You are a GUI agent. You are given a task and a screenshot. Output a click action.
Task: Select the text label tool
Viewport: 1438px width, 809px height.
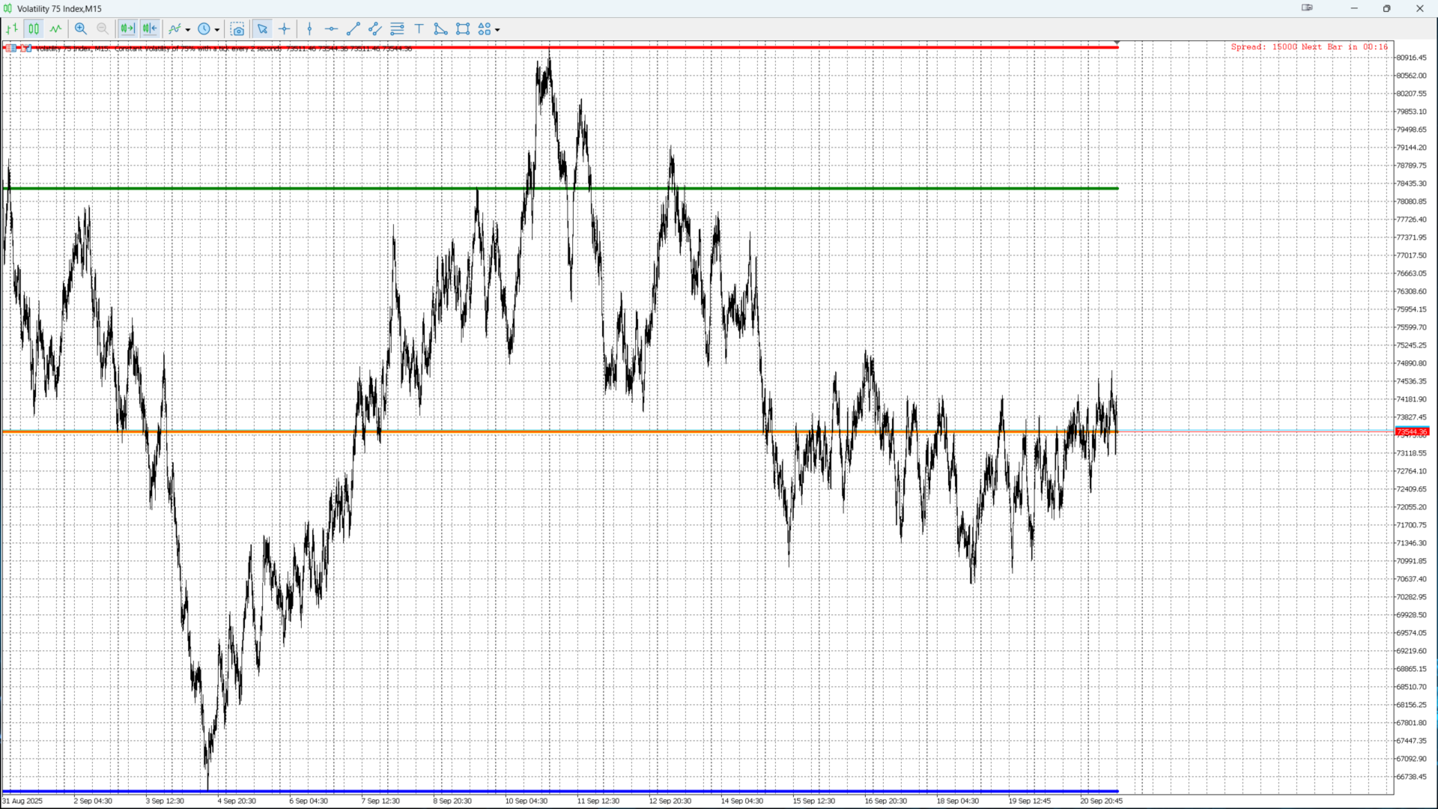point(419,29)
